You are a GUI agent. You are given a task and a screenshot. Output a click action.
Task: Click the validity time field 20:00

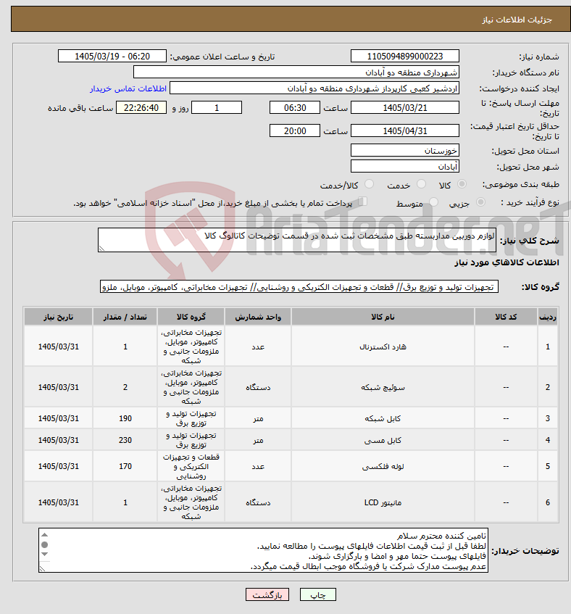pyautogui.click(x=295, y=130)
